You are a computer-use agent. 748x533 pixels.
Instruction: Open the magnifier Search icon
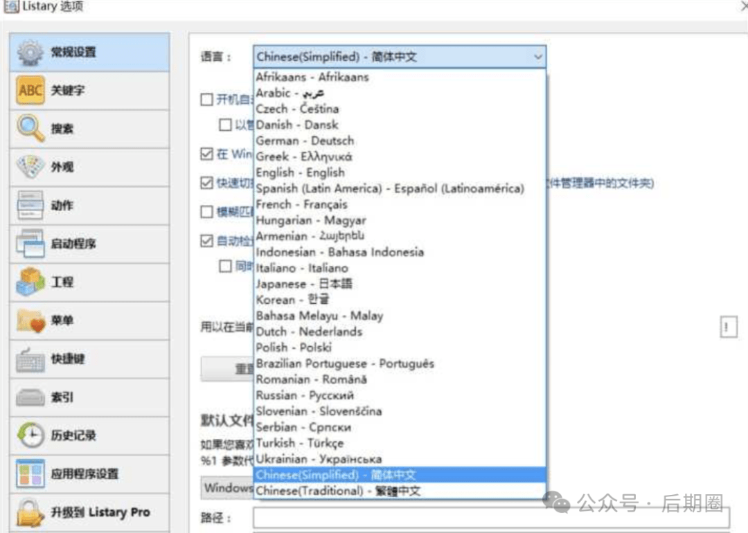30,128
